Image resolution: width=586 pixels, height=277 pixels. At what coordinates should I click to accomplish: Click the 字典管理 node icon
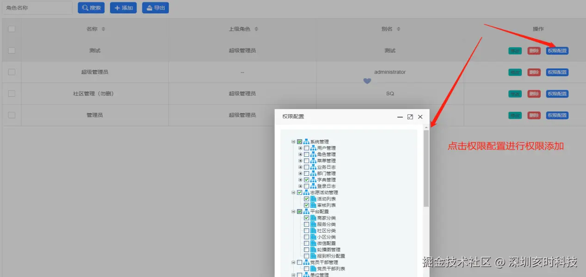(313, 179)
